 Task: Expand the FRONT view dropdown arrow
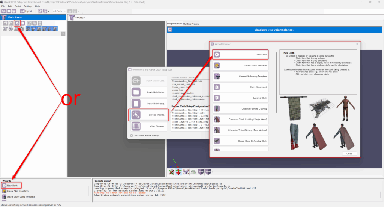(213, 172)
